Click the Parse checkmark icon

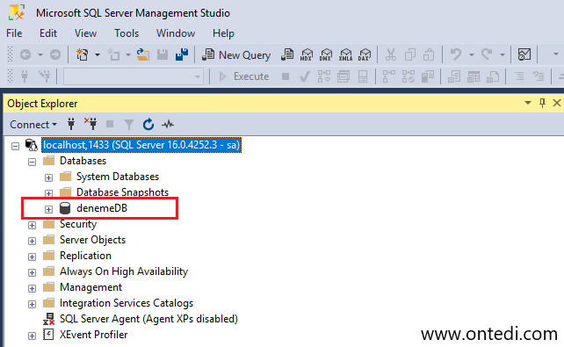[305, 76]
